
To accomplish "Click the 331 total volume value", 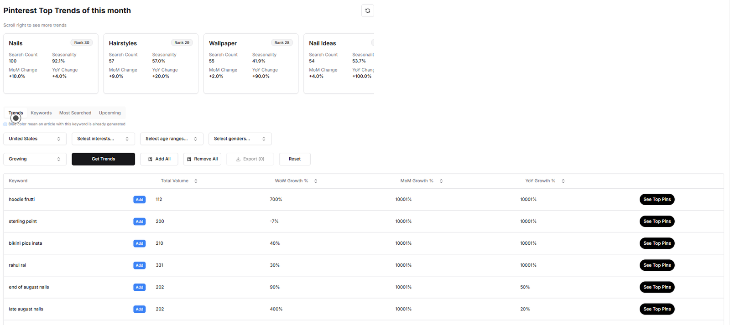I will 159,265.
